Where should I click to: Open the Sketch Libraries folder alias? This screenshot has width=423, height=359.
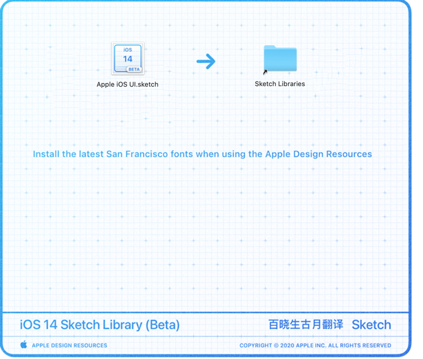coord(280,60)
